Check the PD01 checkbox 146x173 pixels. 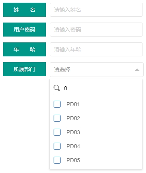(57, 104)
